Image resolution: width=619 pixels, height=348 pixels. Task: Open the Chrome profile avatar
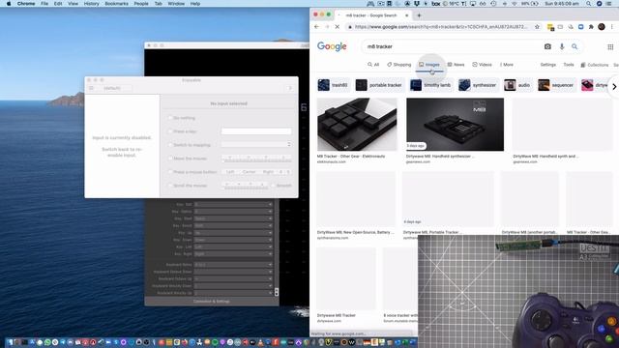(x=602, y=27)
